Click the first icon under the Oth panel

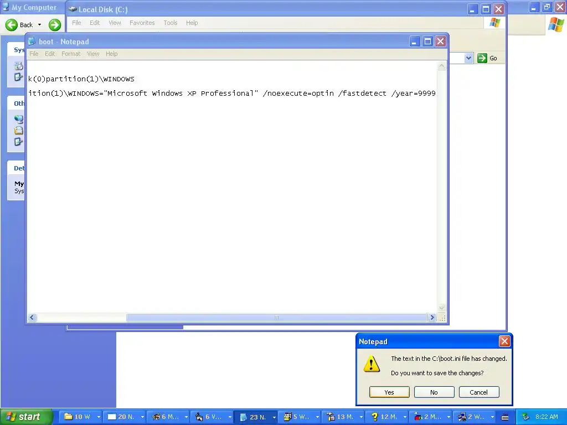click(x=18, y=118)
